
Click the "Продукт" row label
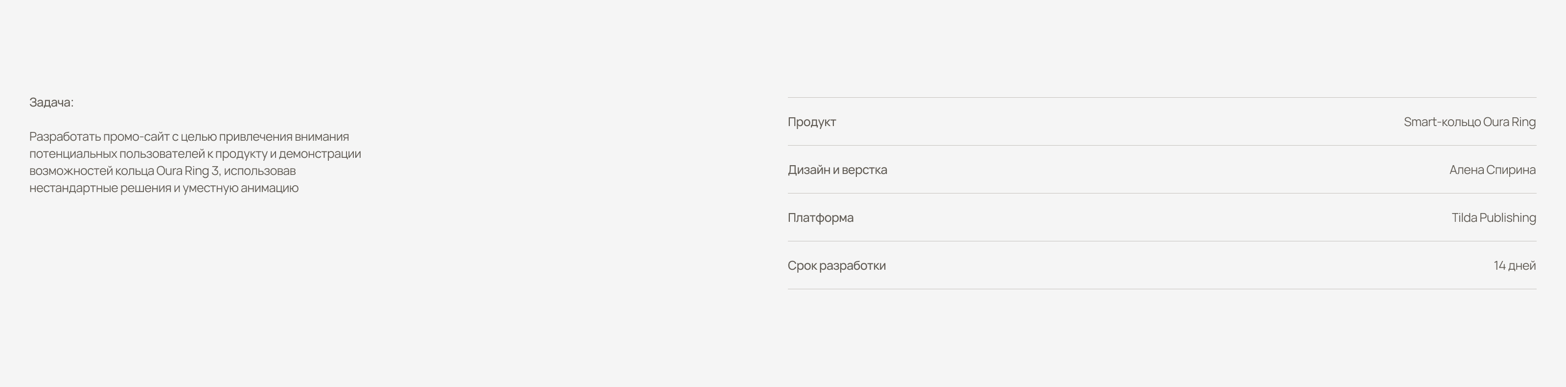pyautogui.click(x=811, y=122)
